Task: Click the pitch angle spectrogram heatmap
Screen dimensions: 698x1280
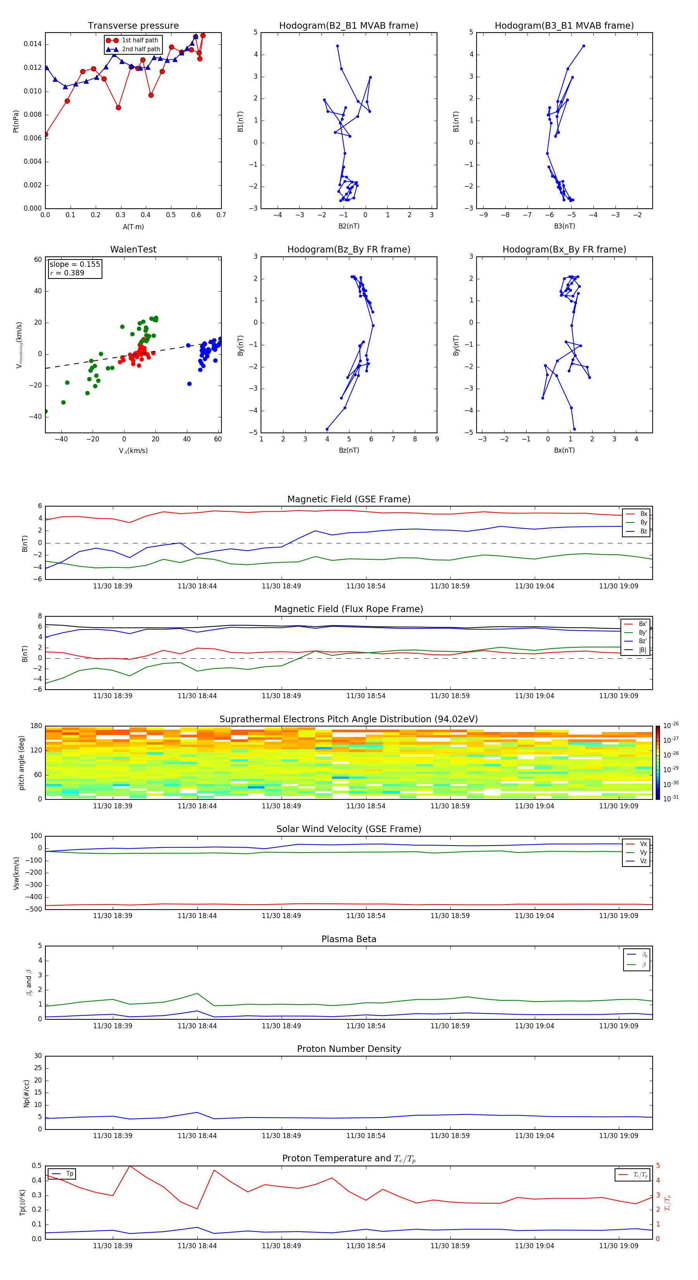Action: coord(349,763)
